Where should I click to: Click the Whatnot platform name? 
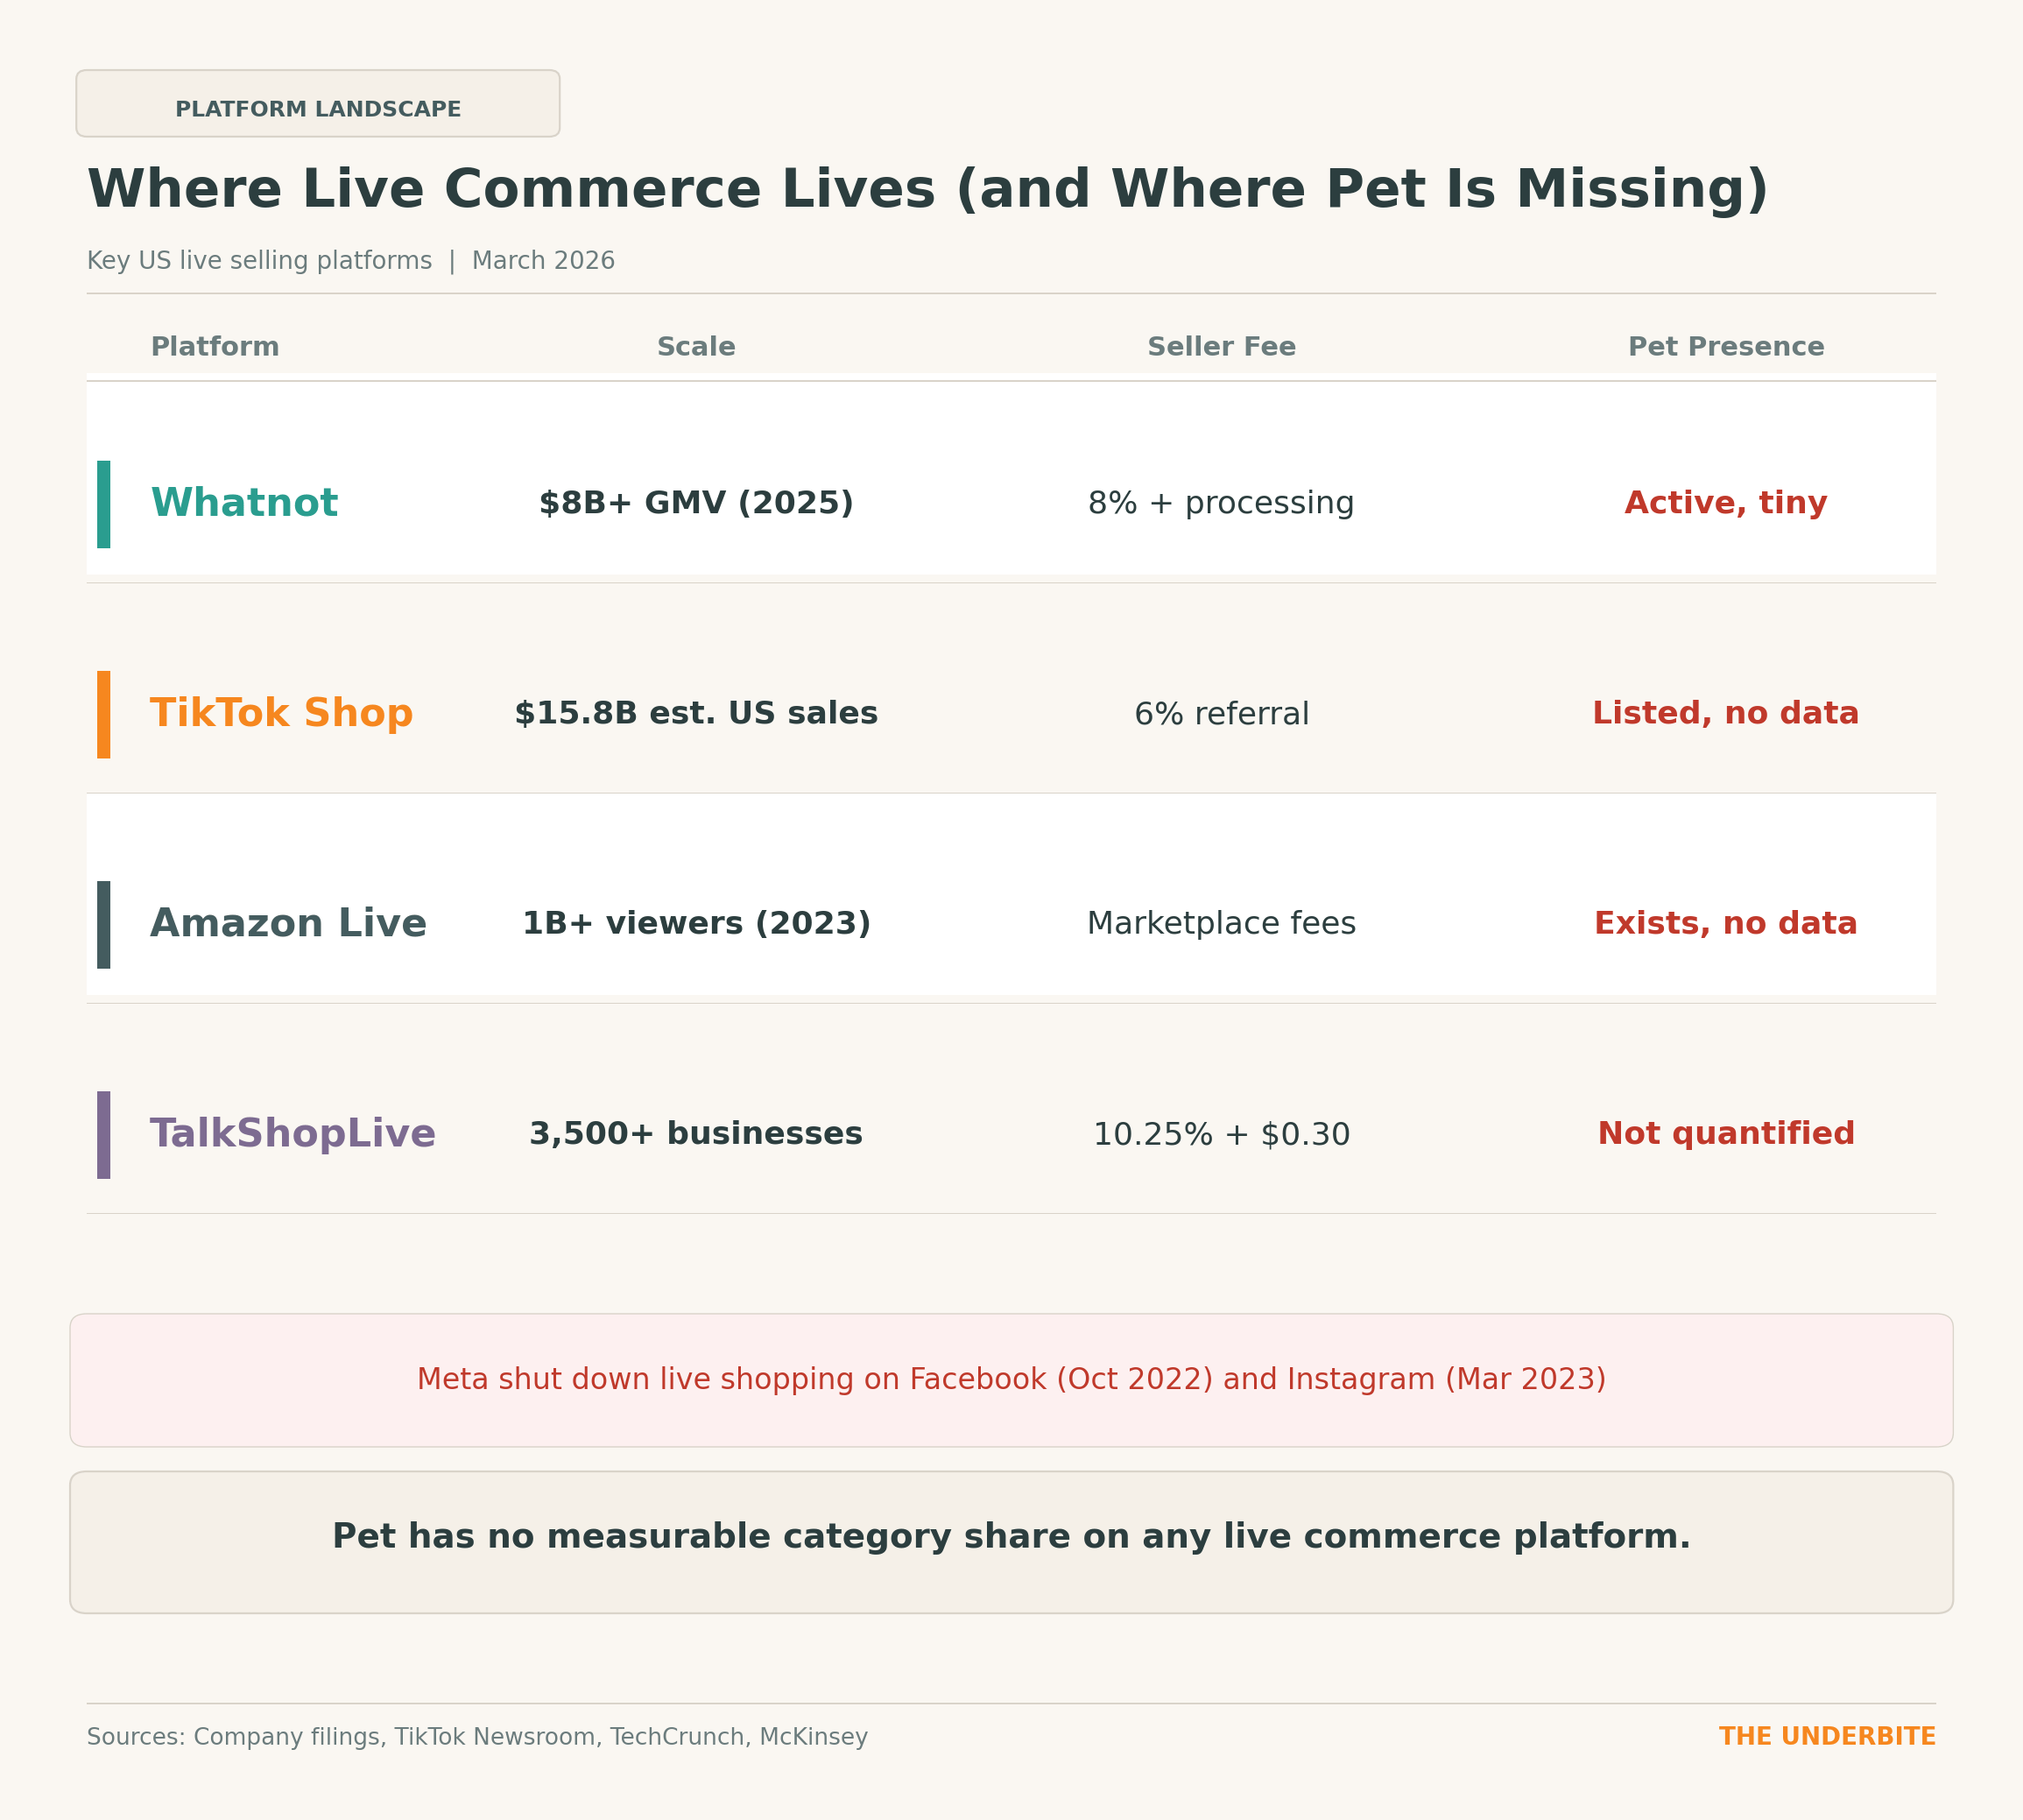[244, 503]
